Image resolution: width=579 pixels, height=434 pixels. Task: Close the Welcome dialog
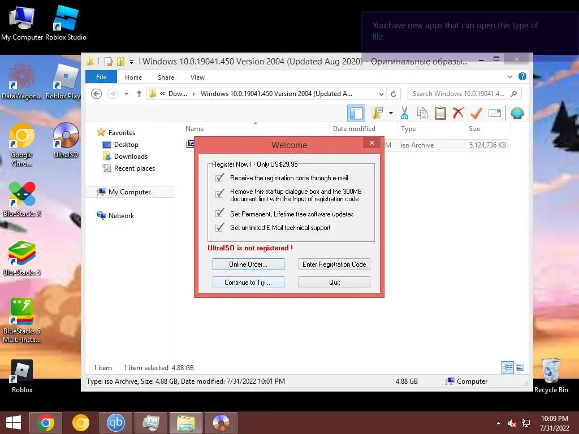coord(372,143)
